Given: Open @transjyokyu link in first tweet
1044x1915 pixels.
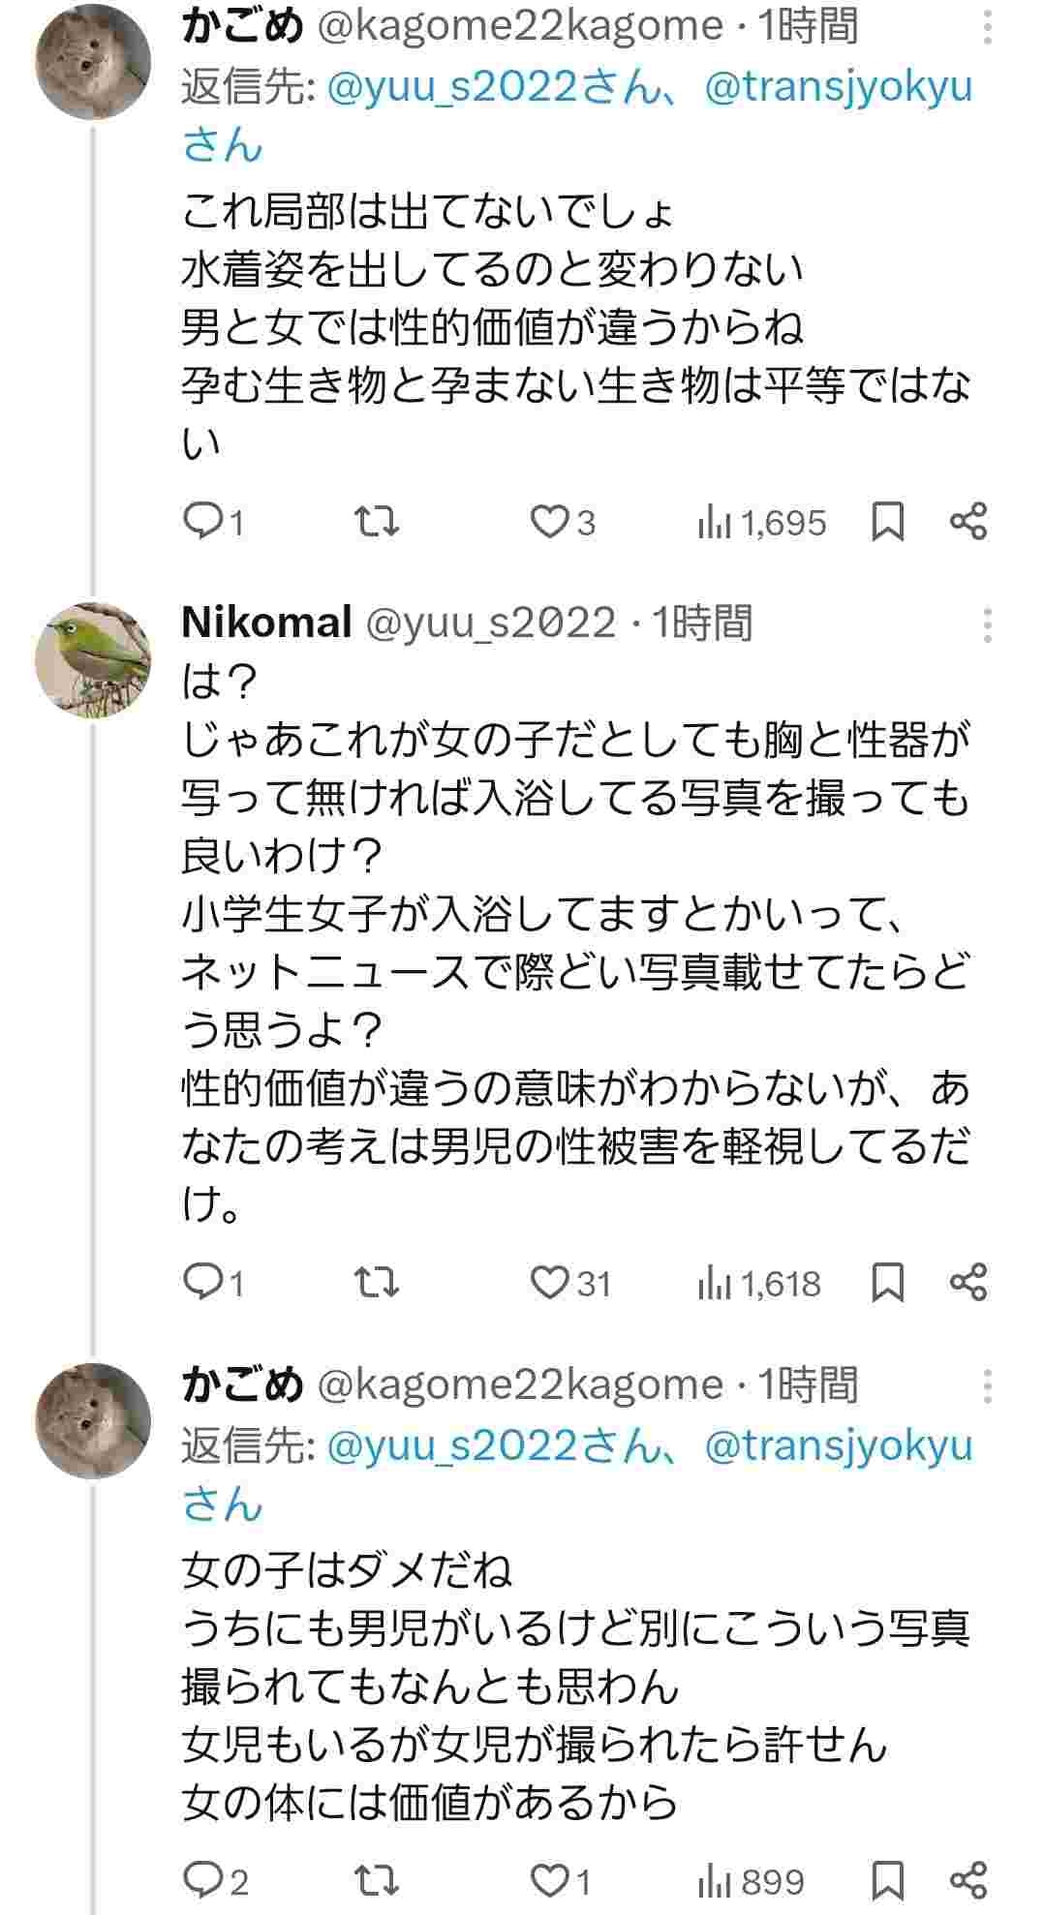Looking at the screenshot, I should 838,87.
